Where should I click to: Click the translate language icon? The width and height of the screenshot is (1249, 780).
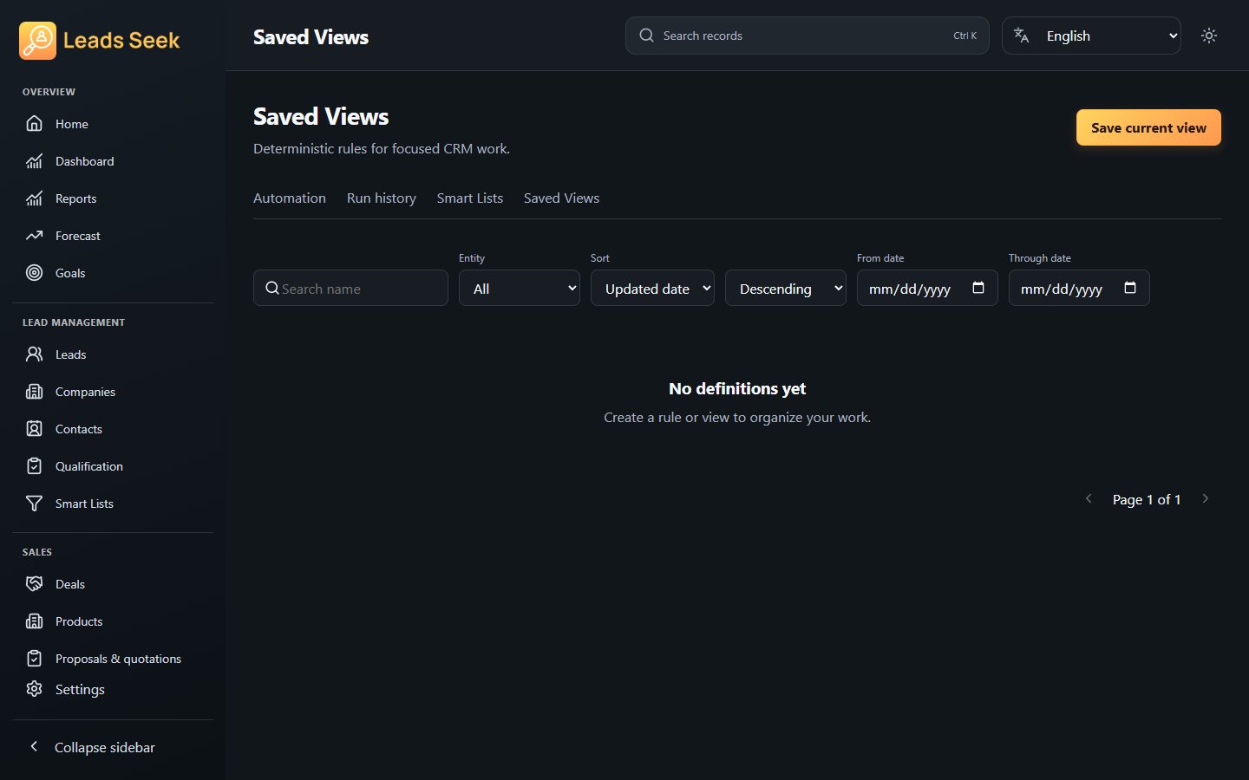(x=1022, y=36)
